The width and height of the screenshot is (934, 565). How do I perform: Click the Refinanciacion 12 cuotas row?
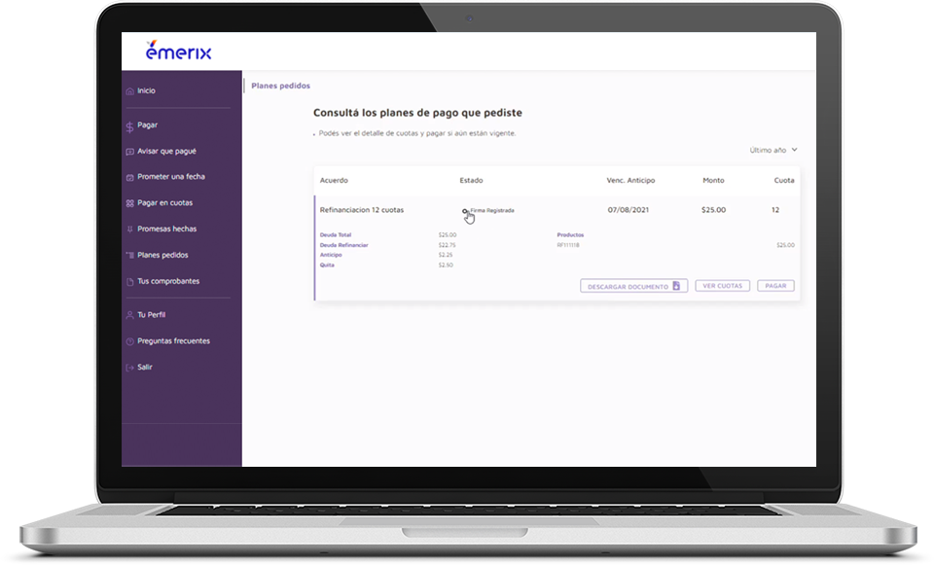pyautogui.click(x=361, y=210)
